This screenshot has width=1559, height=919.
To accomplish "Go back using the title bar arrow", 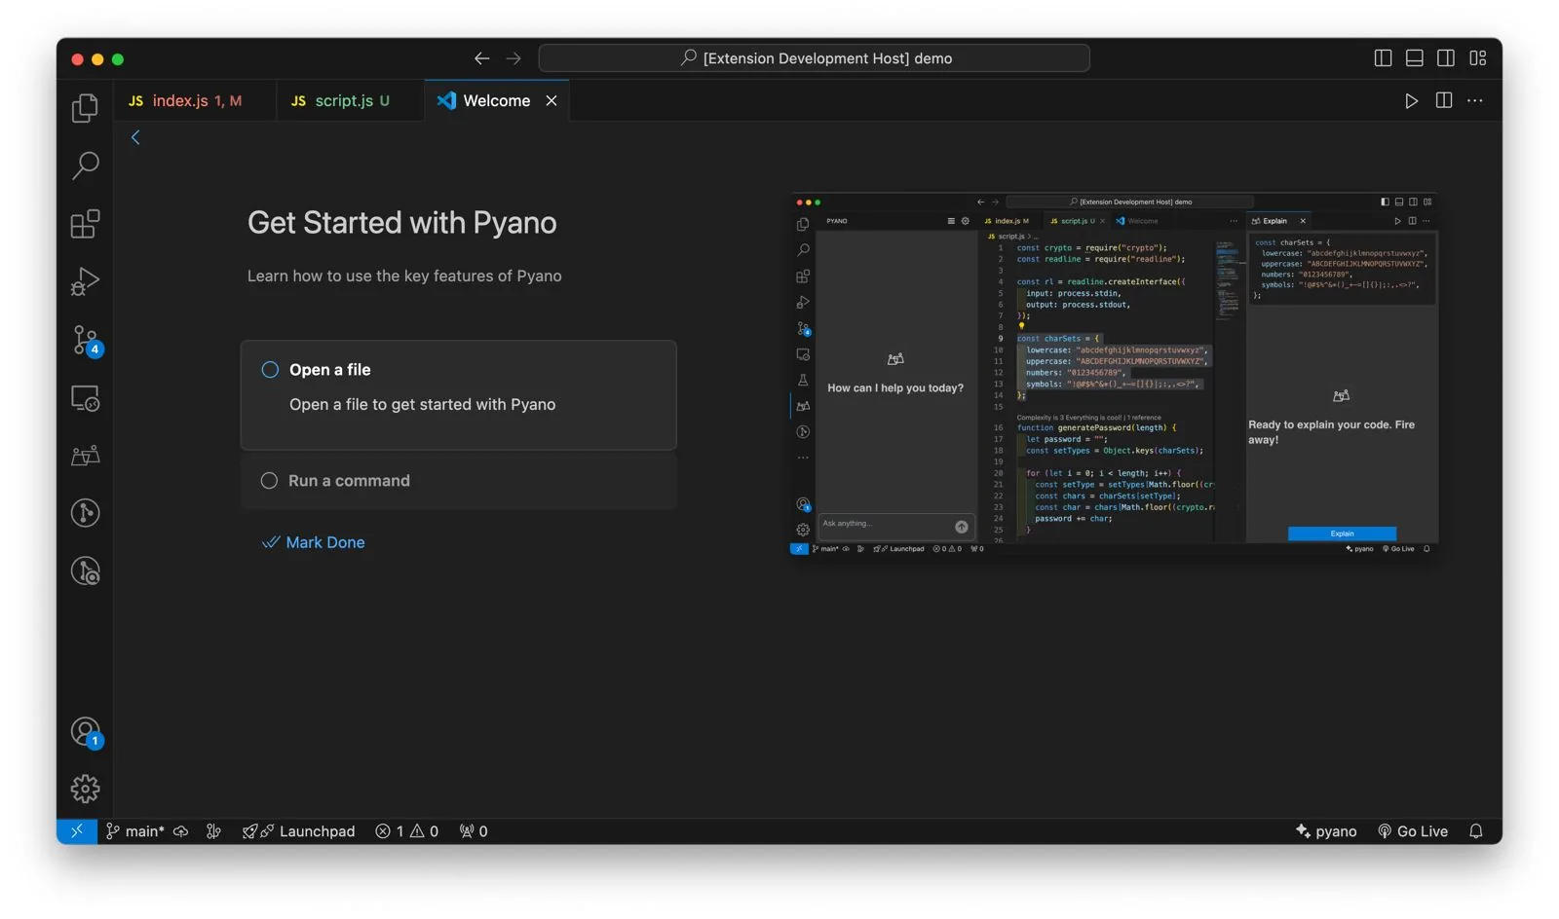I will tap(481, 58).
